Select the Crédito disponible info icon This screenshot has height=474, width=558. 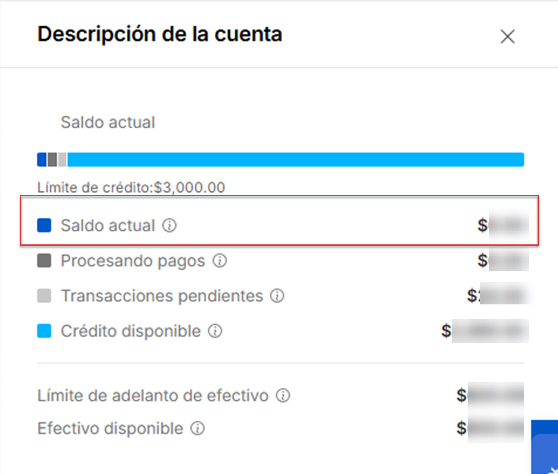click(x=215, y=331)
